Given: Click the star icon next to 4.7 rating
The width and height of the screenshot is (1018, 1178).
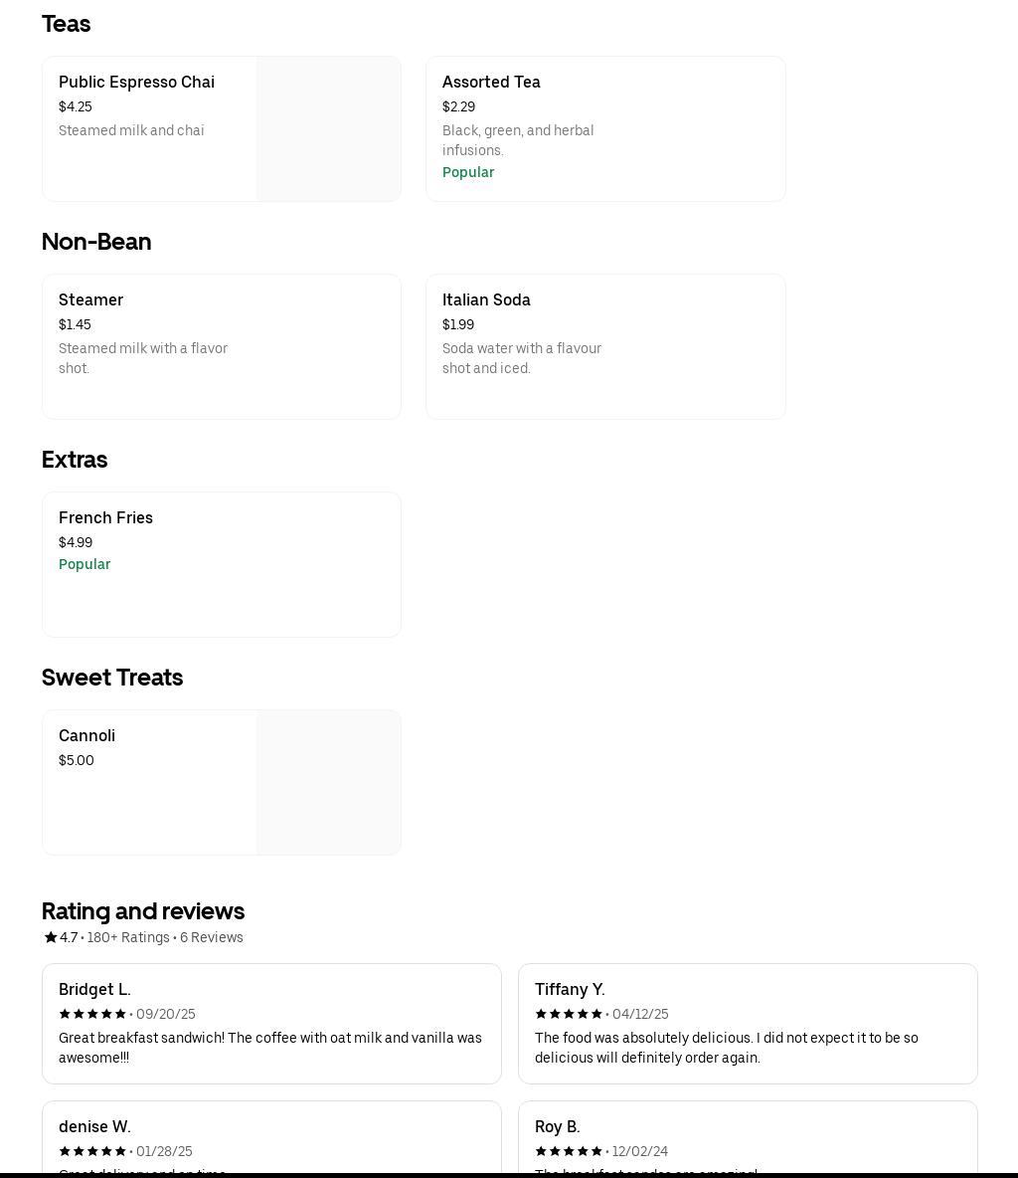Looking at the screenshot, I should (50, 937).
